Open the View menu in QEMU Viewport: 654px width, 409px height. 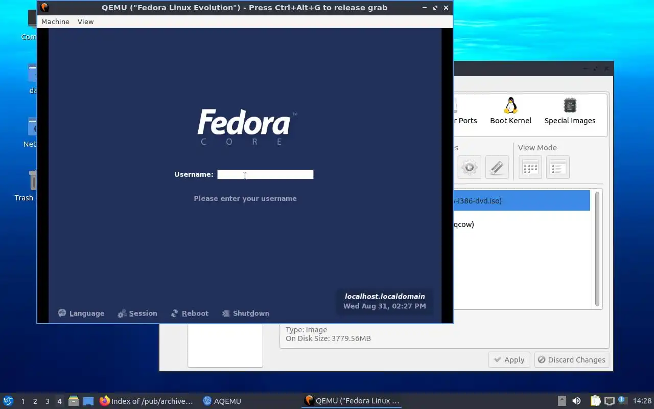[x=85, y=21]
